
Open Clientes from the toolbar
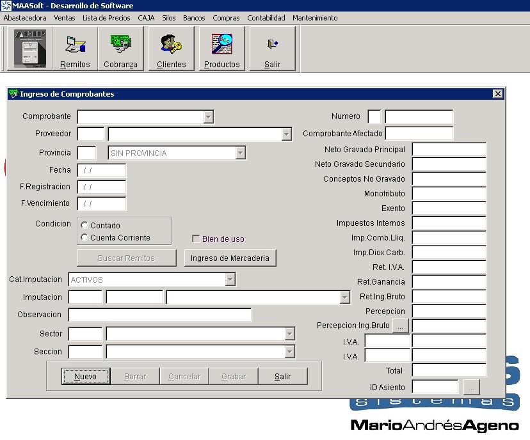[x=171, y=49]
